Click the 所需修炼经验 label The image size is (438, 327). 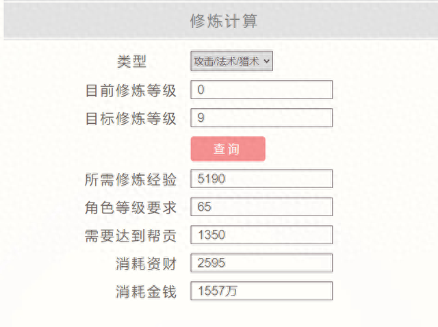(x=131, y=179)
